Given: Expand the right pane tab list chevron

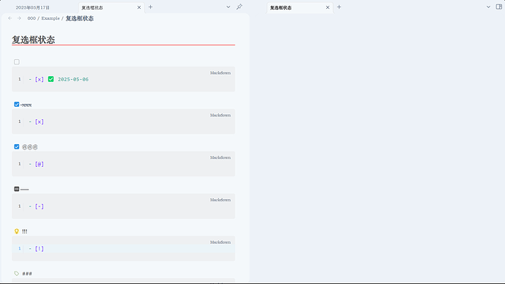Looking at the screenshot, I should (488, 7).
